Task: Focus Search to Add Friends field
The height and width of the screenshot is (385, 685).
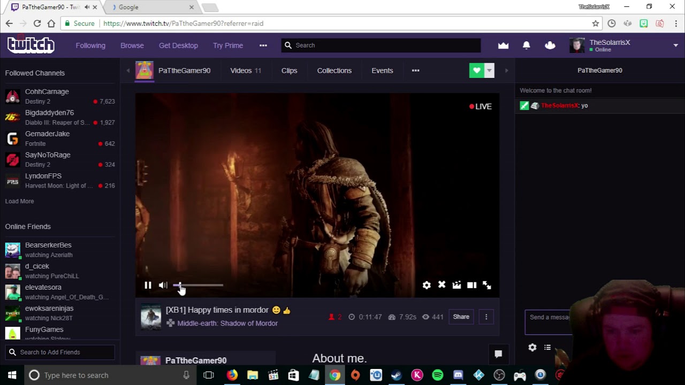Action: tap(60, 352)
